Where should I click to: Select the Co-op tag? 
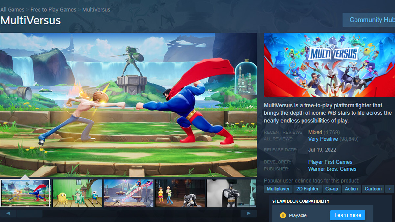click(331, 189)
